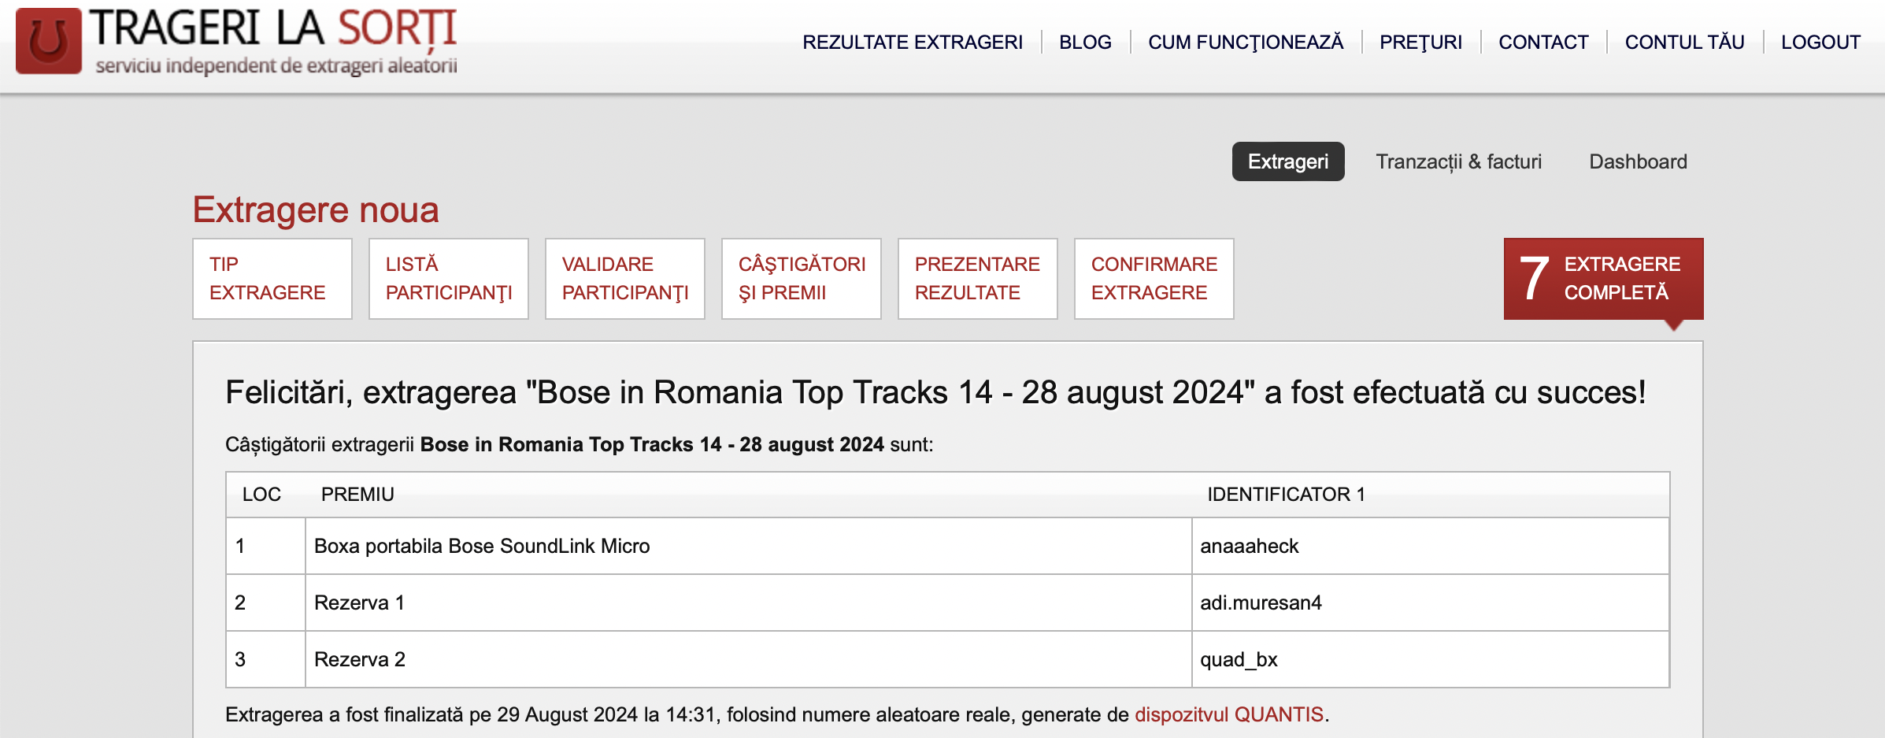
Task: Open the Dashboard tab
Action: coord(1638,161)
